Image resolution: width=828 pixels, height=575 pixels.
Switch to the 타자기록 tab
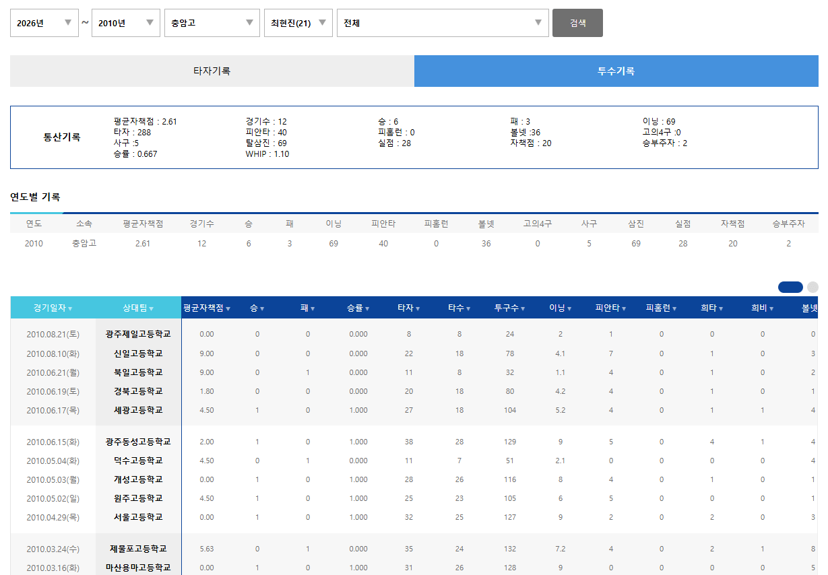(212, 71)
